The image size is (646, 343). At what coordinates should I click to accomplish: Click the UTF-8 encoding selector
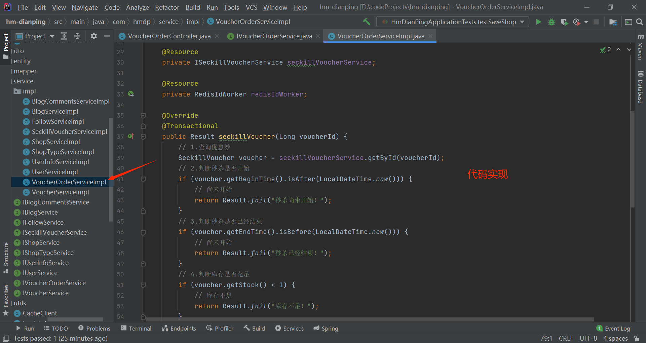pos(588,338)
